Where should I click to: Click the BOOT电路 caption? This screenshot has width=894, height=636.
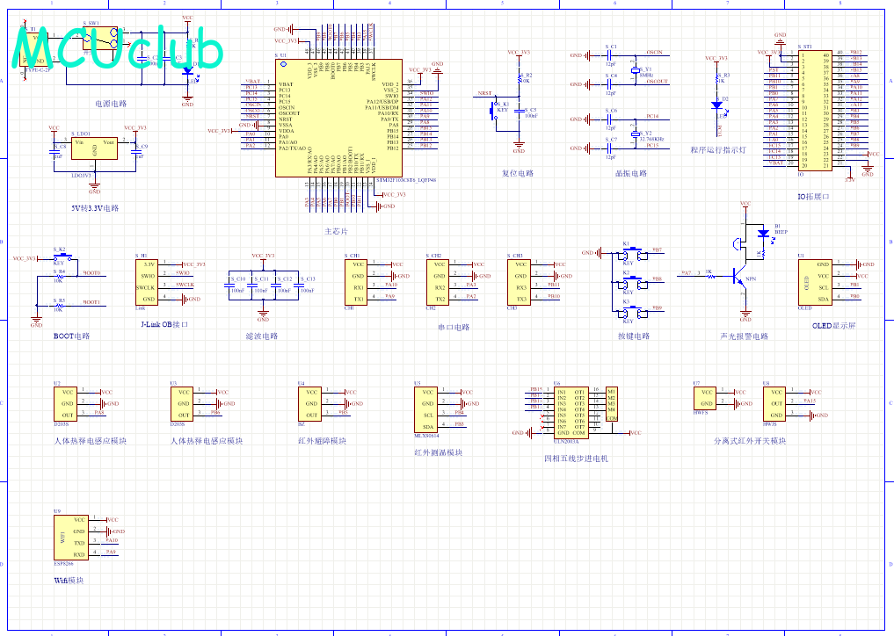tap(72, 336)
